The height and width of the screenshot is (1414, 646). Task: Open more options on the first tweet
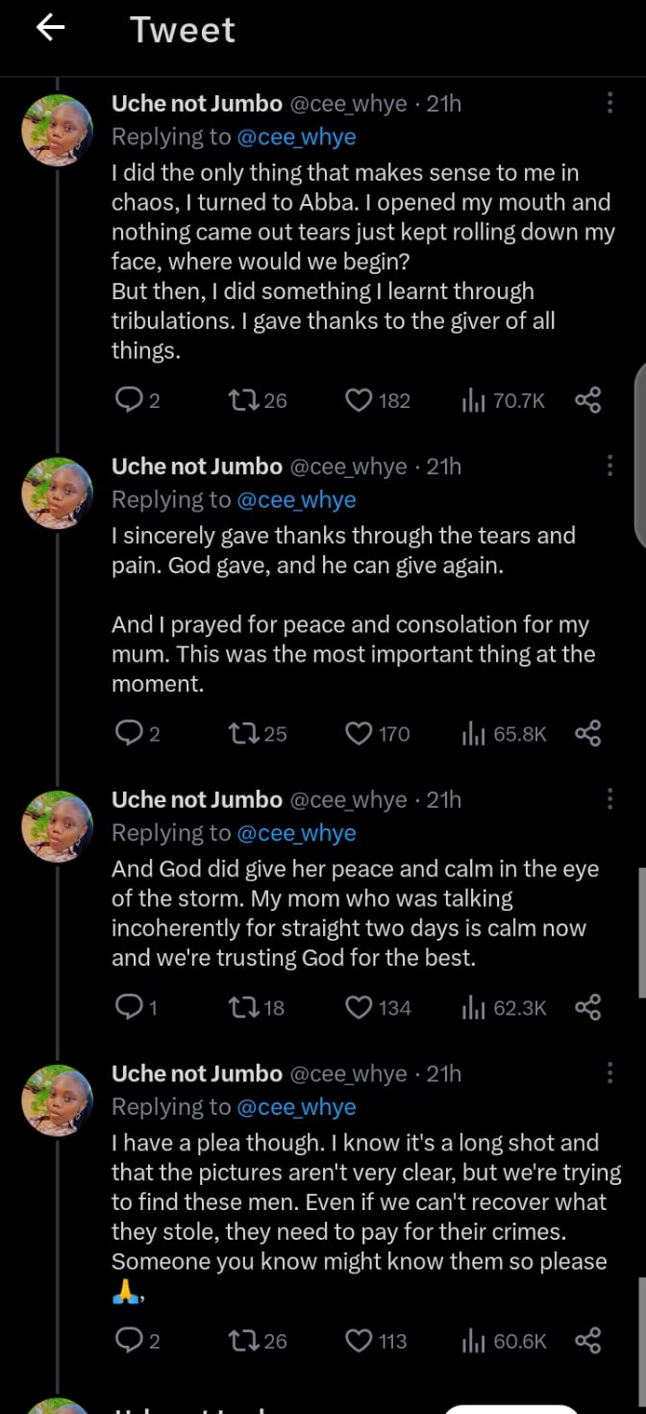coord(609,104)
